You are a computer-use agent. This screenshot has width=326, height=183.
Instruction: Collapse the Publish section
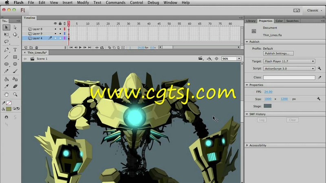pos(247,42)
